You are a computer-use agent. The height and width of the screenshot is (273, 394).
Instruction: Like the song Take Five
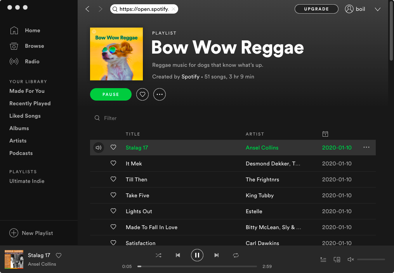point(113,195)
